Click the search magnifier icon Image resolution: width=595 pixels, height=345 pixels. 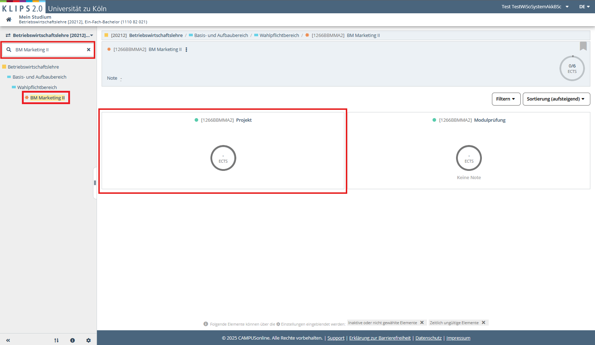coord(9,50)
